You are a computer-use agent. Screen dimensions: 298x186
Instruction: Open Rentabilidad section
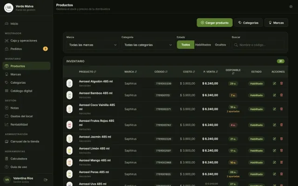[27, 124]
